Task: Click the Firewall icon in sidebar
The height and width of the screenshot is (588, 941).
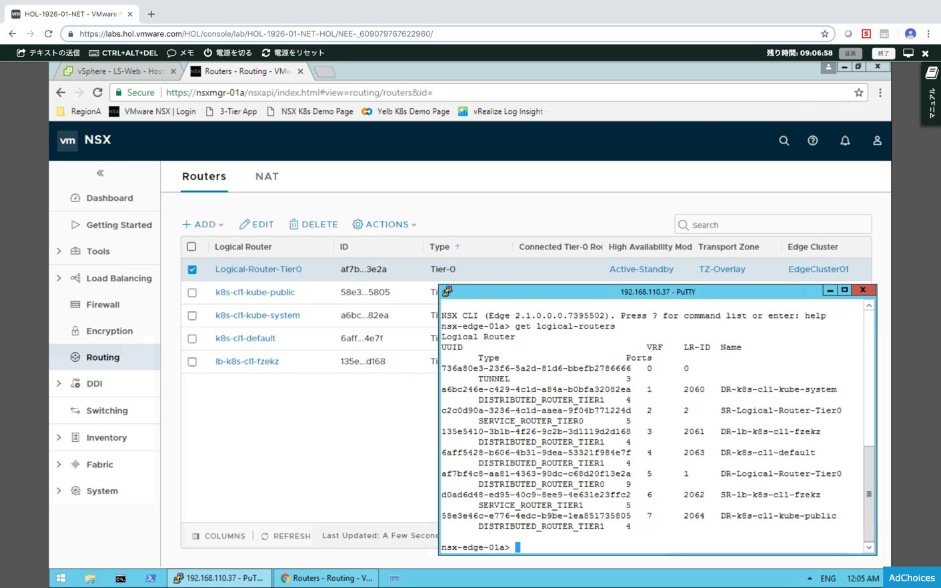Action: (x=75, y=305)
